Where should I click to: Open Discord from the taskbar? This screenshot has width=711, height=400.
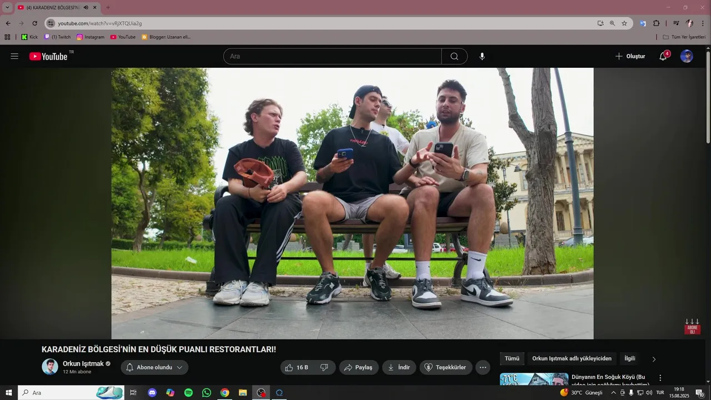point(152,393)
